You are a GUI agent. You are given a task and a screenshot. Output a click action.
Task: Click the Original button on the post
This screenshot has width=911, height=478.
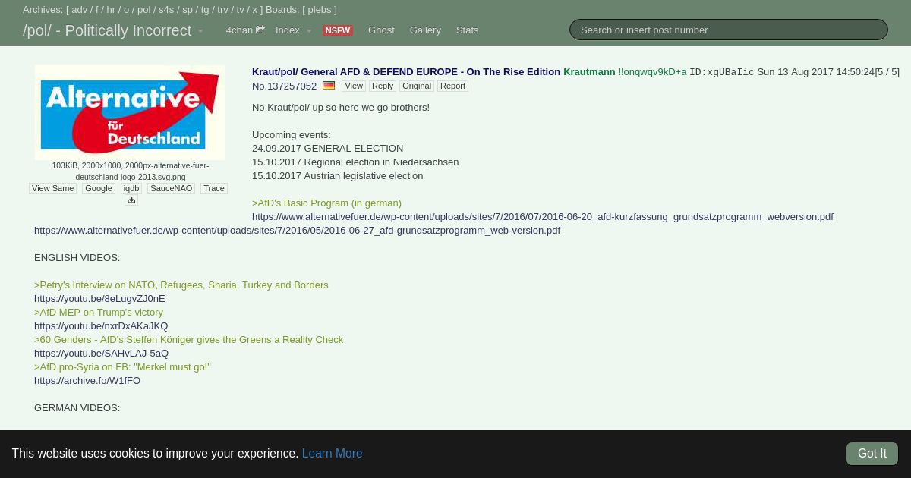tap(417, 86)
